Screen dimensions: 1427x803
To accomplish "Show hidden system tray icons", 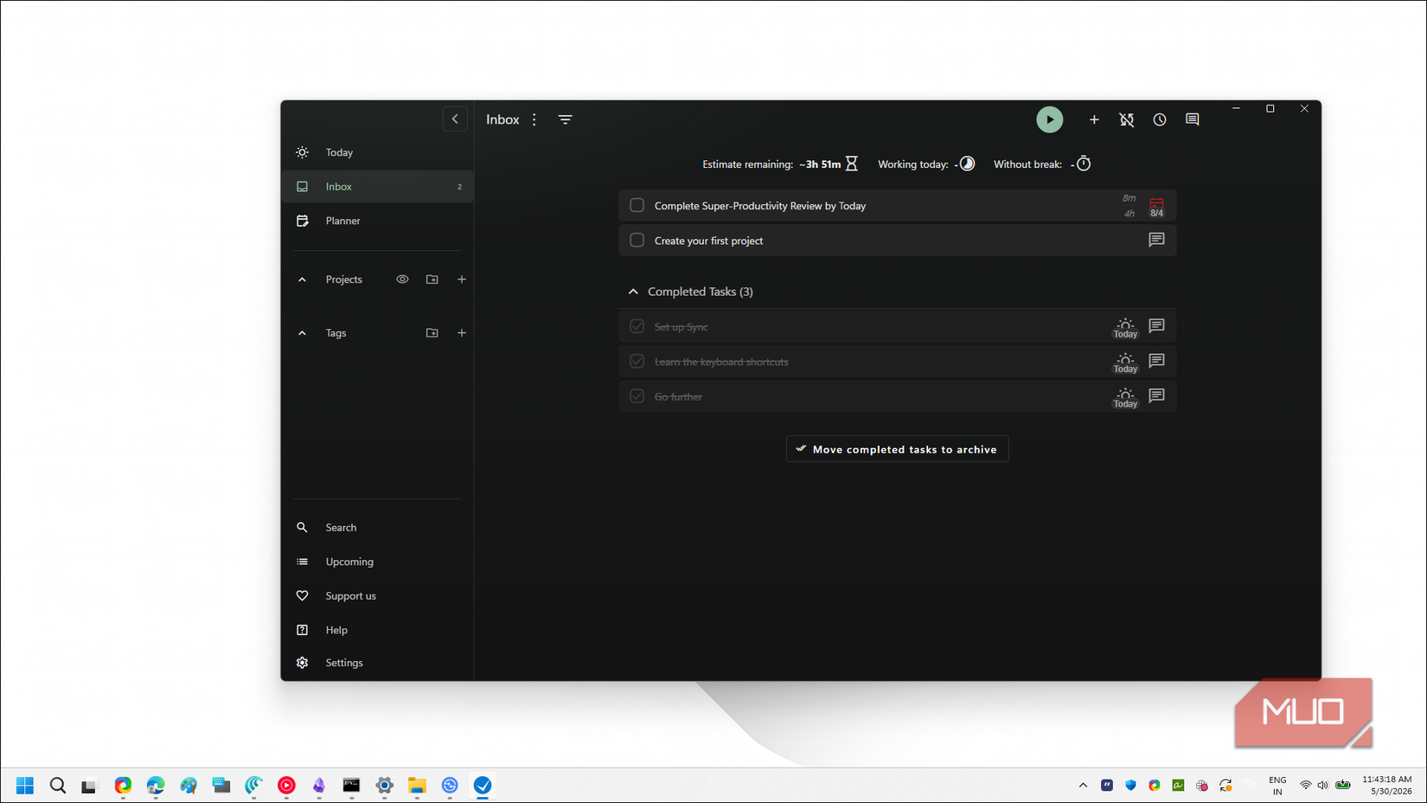I will click(x=1083, y=786).
